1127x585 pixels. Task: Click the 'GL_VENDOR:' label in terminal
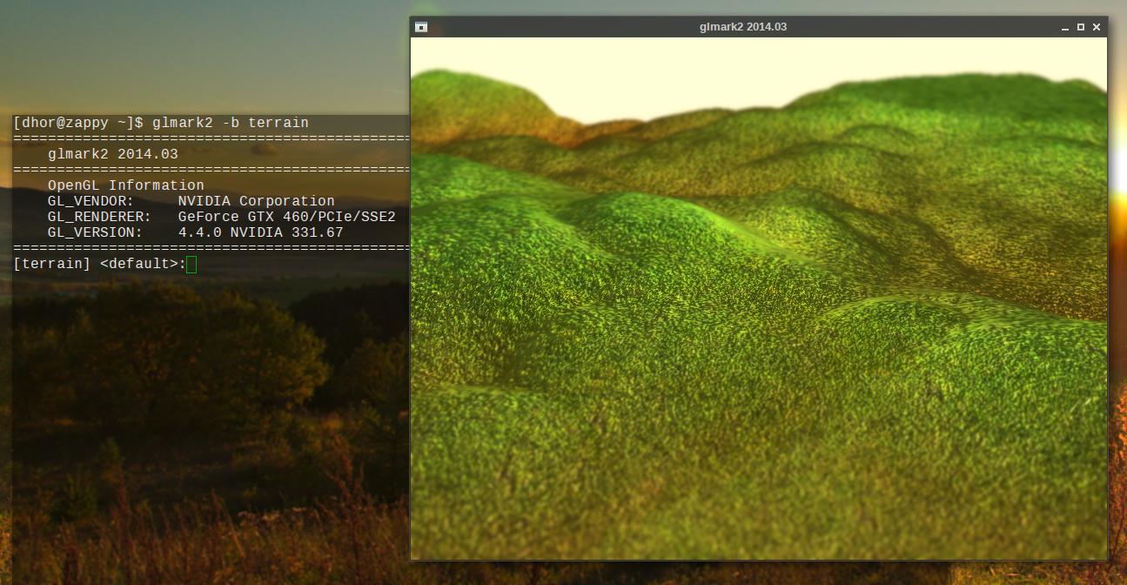91,201
